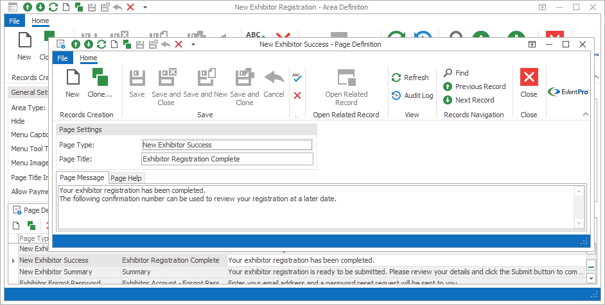Collapse the Page Definition ribbon chevron

[585, 114]
